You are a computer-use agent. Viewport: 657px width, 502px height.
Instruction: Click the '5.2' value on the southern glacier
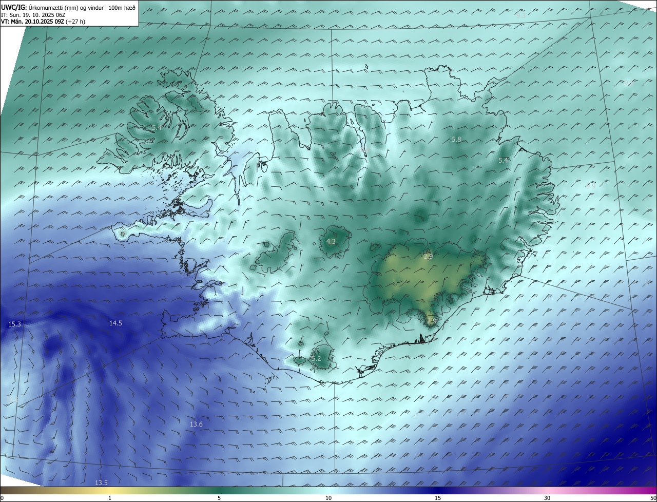click(315, 358)
